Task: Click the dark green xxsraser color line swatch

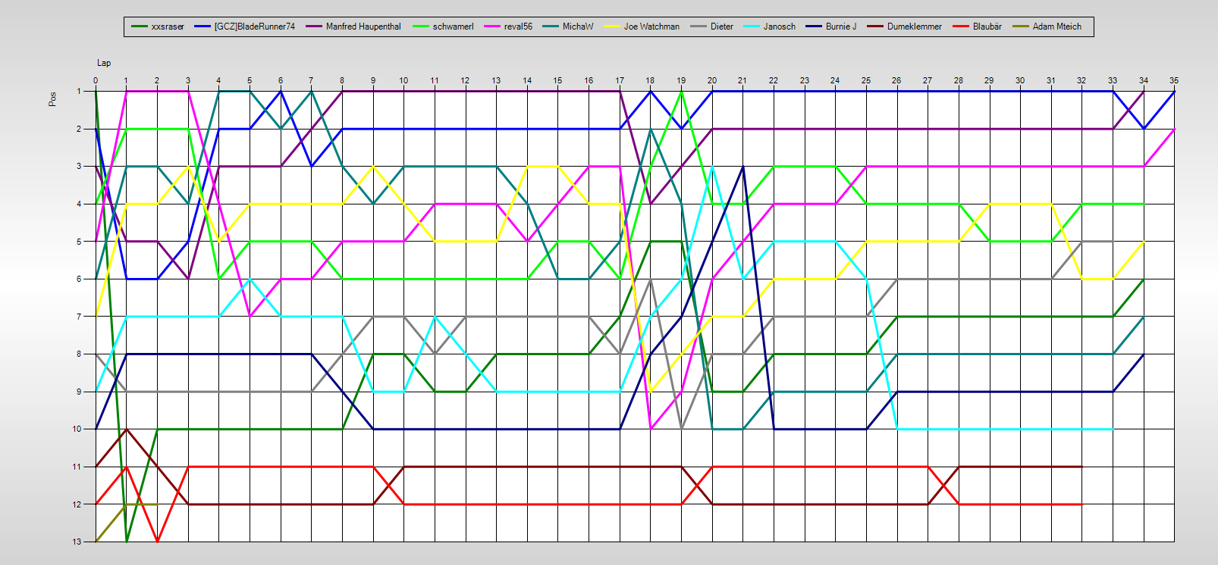Action: pos(140,27)
